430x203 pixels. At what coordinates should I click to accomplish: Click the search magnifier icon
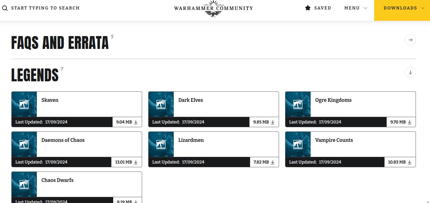(5, 8)
